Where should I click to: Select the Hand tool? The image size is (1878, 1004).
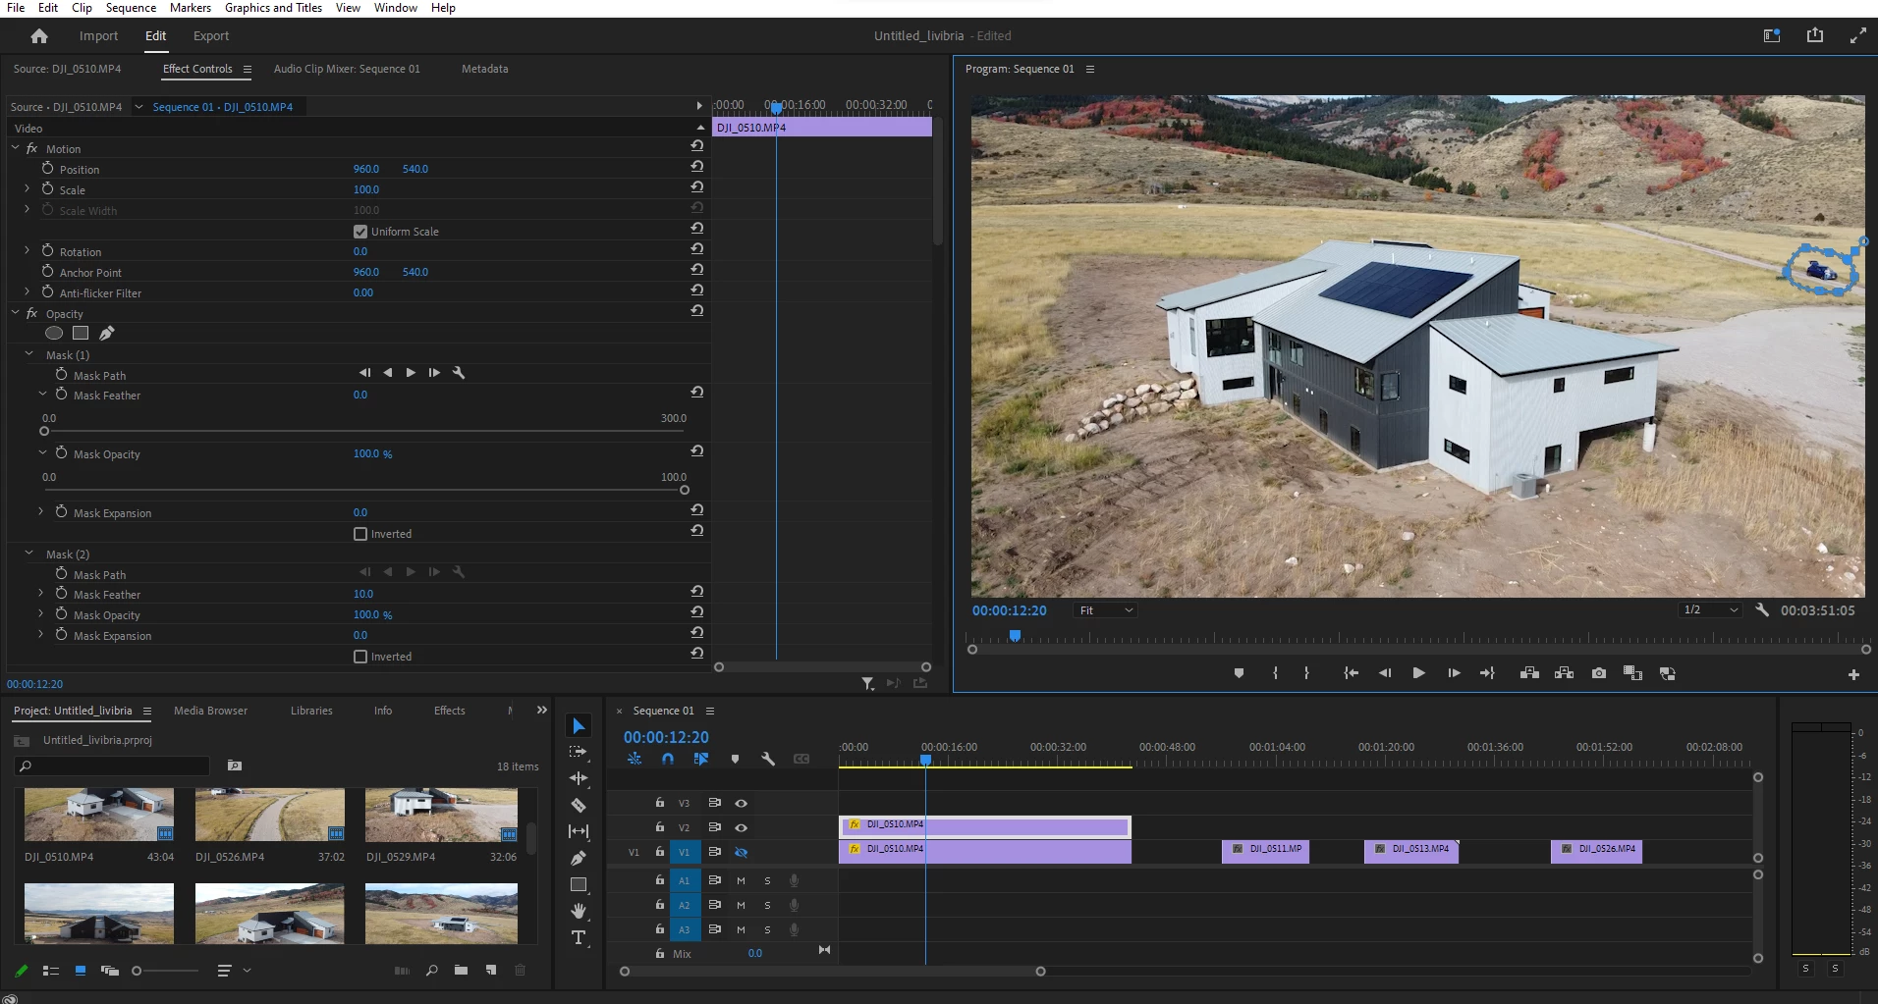coord(579,911)
